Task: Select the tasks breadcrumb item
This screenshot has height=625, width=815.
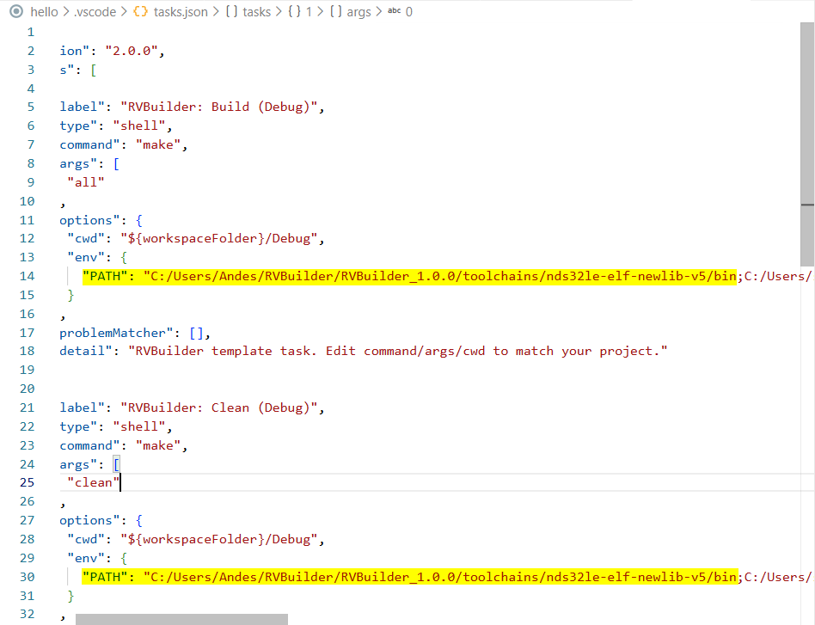Action: pos(258,12)
